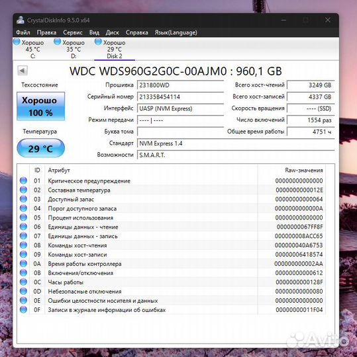Click the power-on count value 1554 раз

coord(311,120)
